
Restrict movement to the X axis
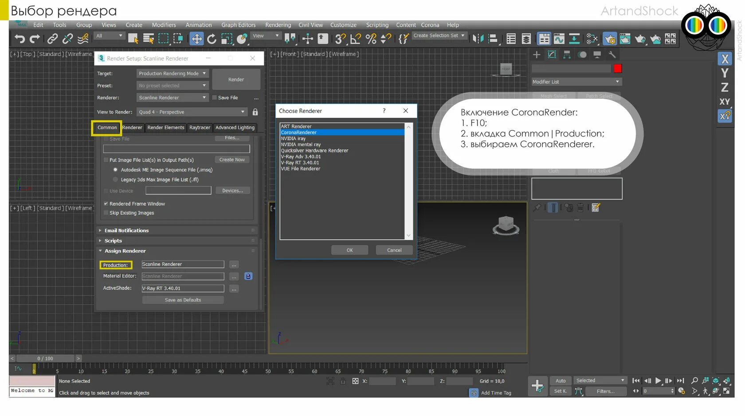[x=725, y=59]
